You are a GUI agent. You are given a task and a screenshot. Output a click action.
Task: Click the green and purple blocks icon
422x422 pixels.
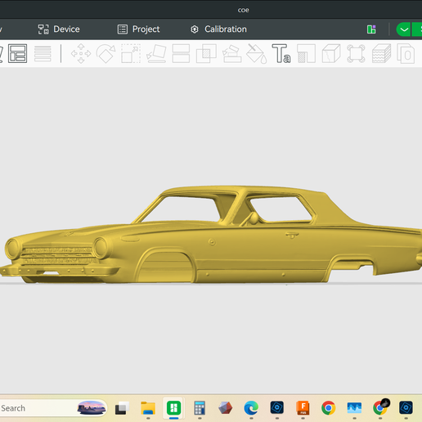tap(371, 29)
